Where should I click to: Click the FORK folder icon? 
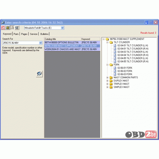point(111,65)
